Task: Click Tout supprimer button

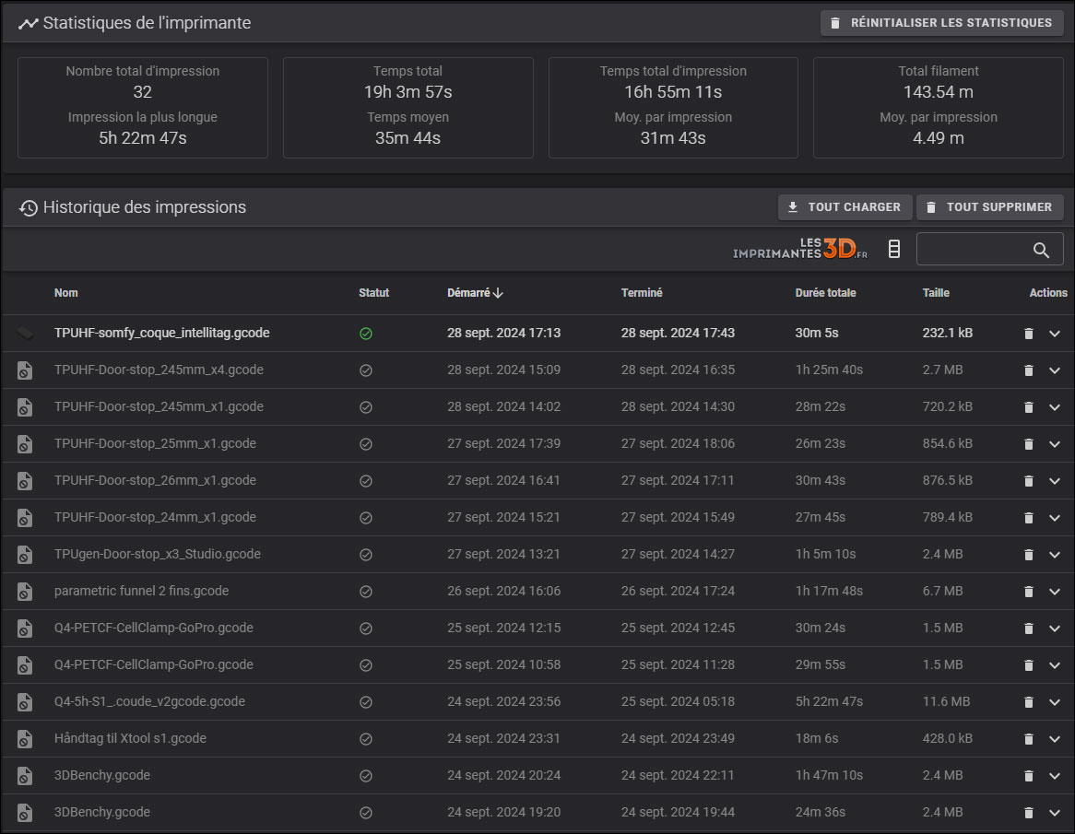Action: click(x=989, y=207)
